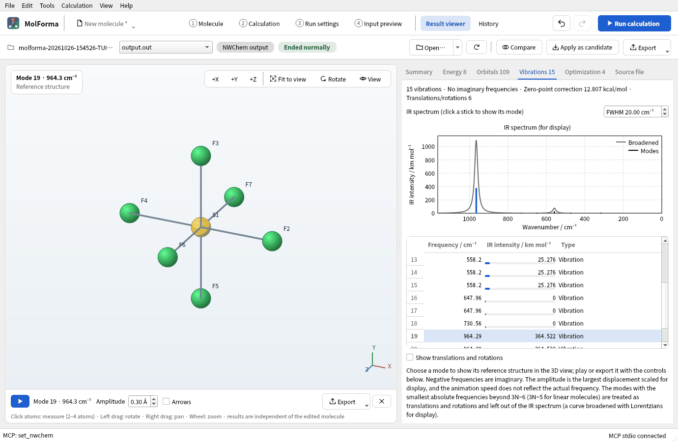Open the Tools menu
The width and height of the screenshot is (678, 442).
pyautogui.click(x=47, y=5)
